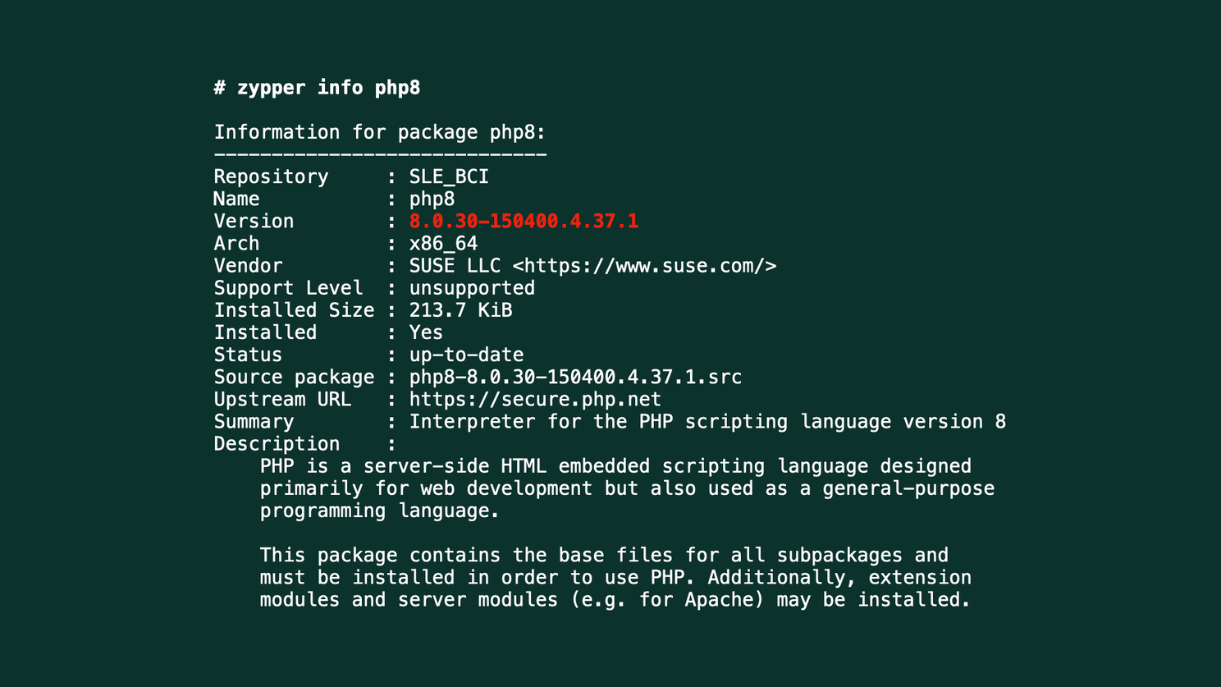1221x687 pixels.
Task: Click the heading Information for package php8
Action: 380,133
